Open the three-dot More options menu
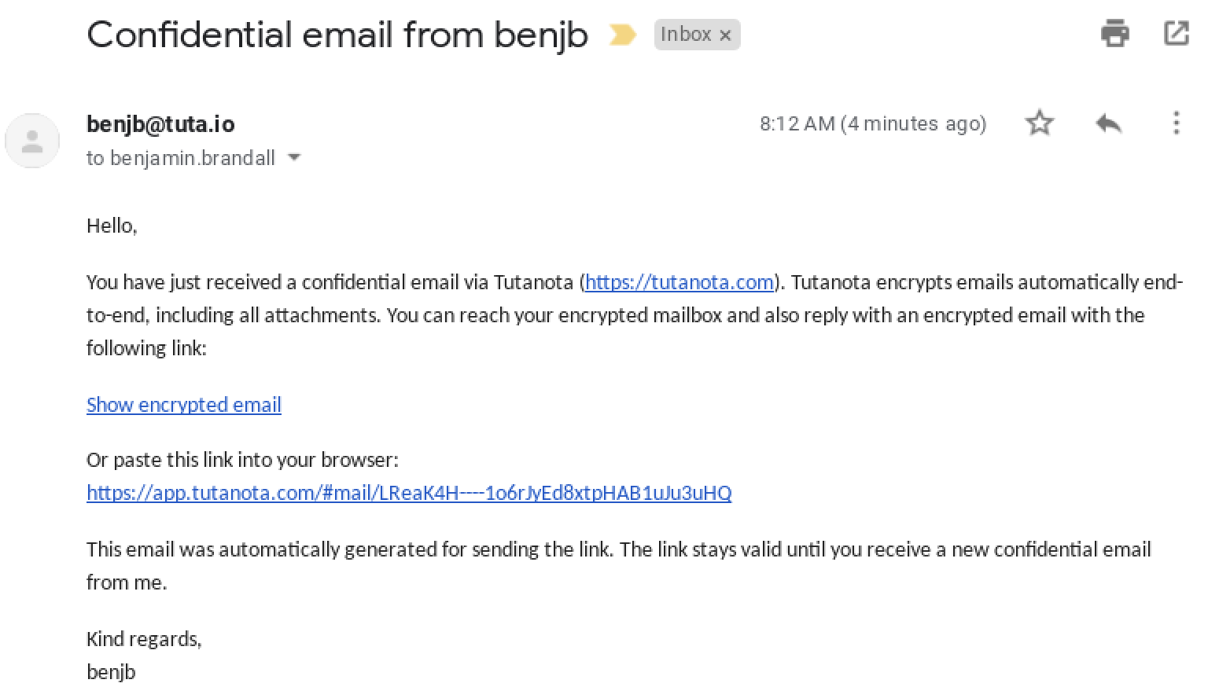1208x698 pixels. [x=1176, y=123]
